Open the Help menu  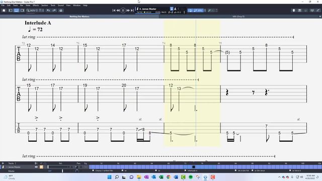tap(85, 6)
